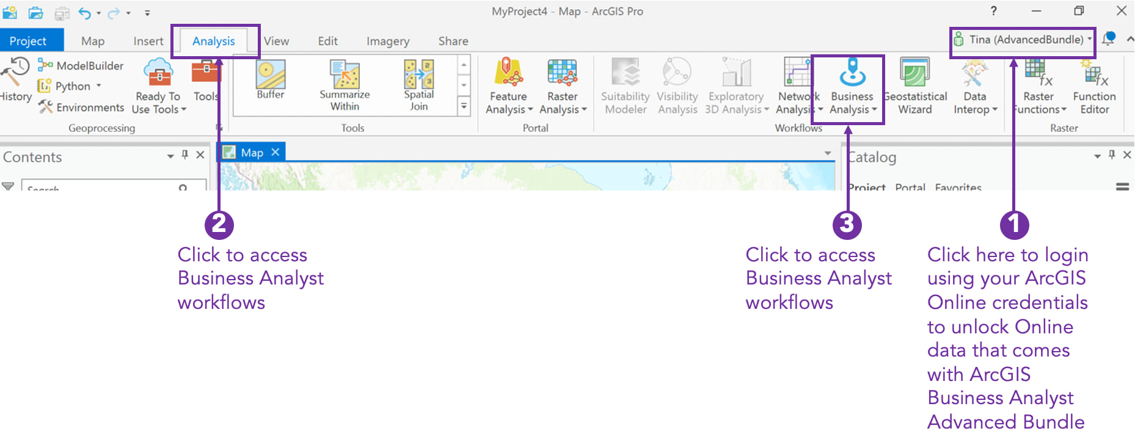Viewport: 1135px width, 442px height.
Task: Open Suitability Modeler
Action: coord(626,87)
